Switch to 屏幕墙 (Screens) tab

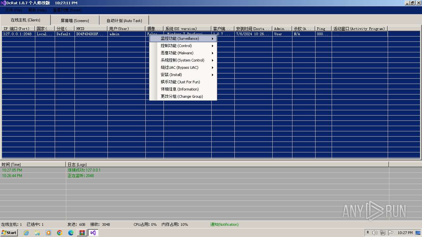tap(75, 20)
